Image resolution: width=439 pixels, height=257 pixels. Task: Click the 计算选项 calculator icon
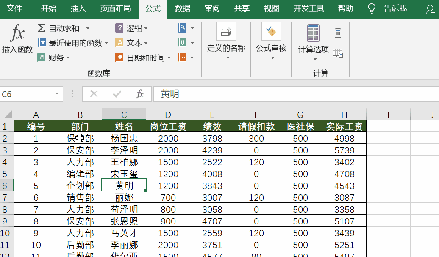pyautogui.click(x=314, y=33)
